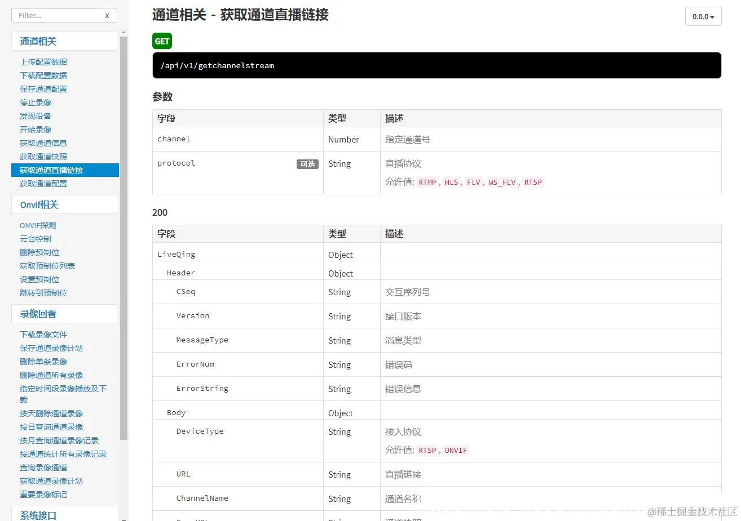Viewport: 741px width, 521px height.
Task: Click the ONVIF allowed value under 接入协议
Action: 456,450
